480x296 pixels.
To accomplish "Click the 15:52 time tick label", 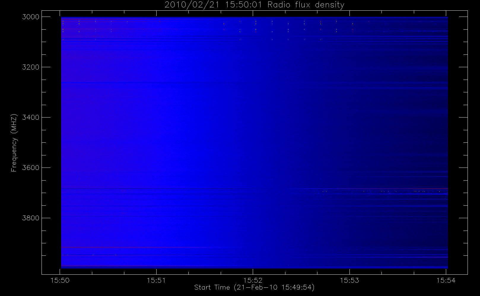I will (253, 280).
